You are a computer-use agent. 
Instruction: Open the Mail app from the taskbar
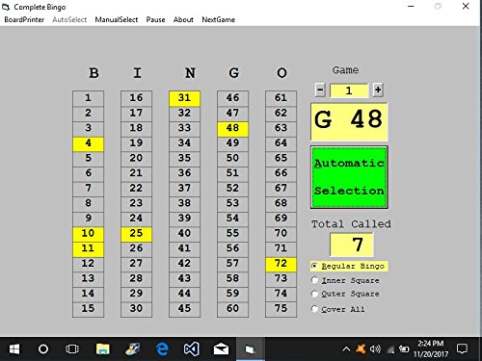pos(221,349)
